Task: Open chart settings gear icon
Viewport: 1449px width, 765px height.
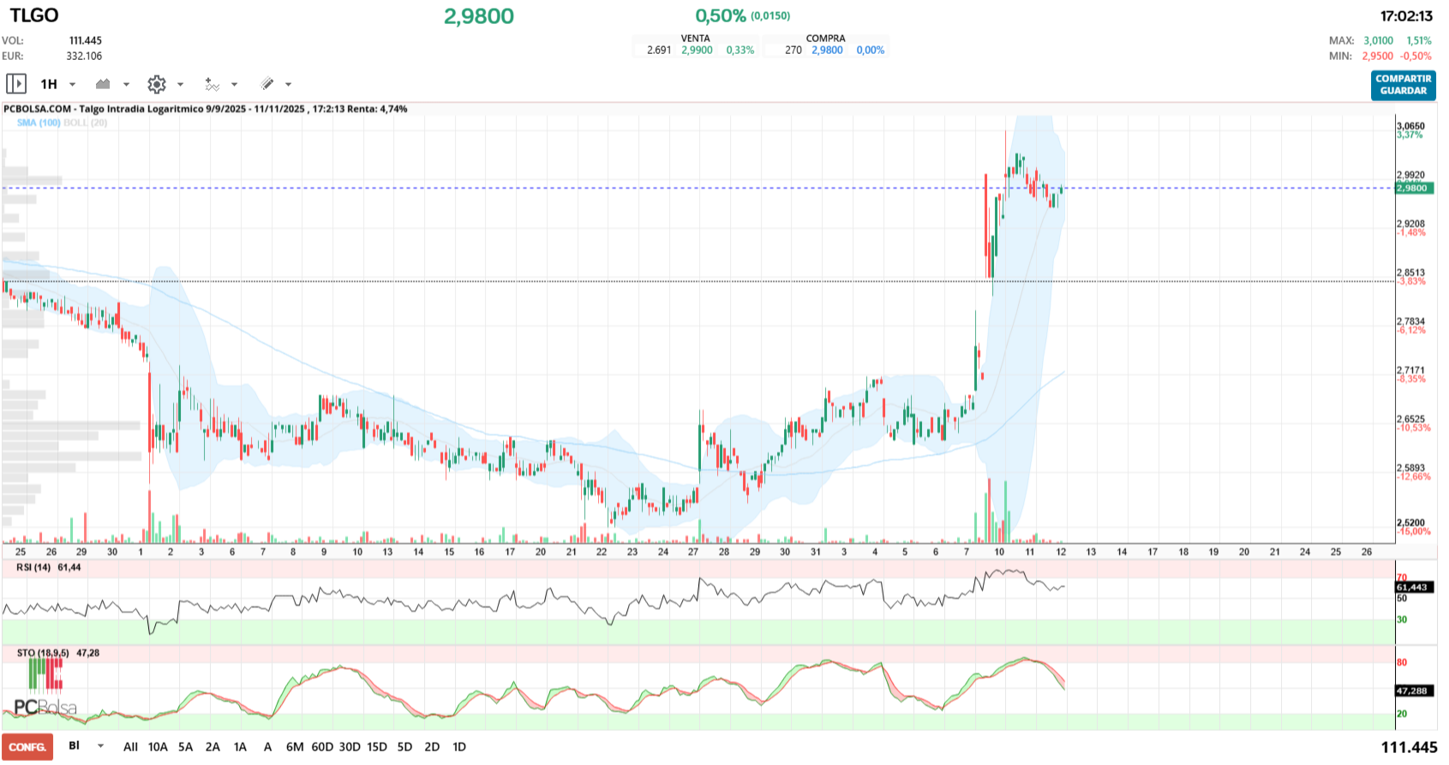Action: [x=156, y=84]
